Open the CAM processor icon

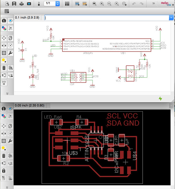(29, 4)
